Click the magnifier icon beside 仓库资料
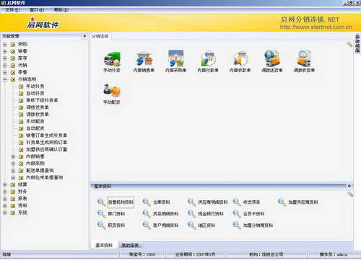Viewport: 361px width, 260px height. click(x=147, y=202)
